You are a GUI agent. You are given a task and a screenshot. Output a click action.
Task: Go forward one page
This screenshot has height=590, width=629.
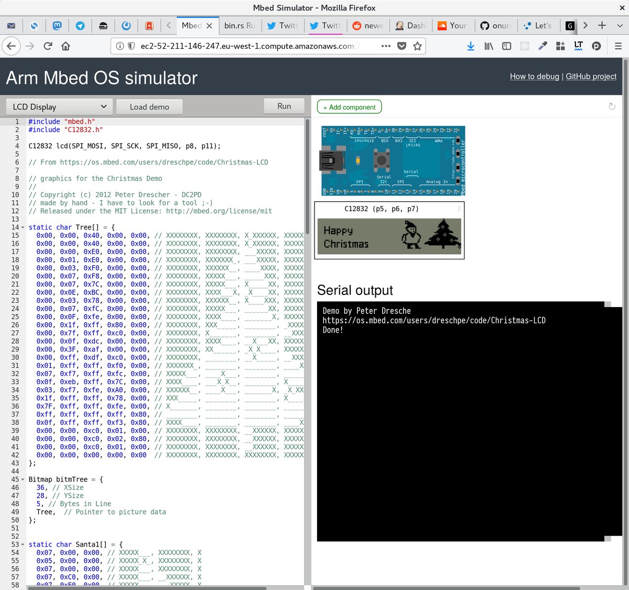coord(30,46)
